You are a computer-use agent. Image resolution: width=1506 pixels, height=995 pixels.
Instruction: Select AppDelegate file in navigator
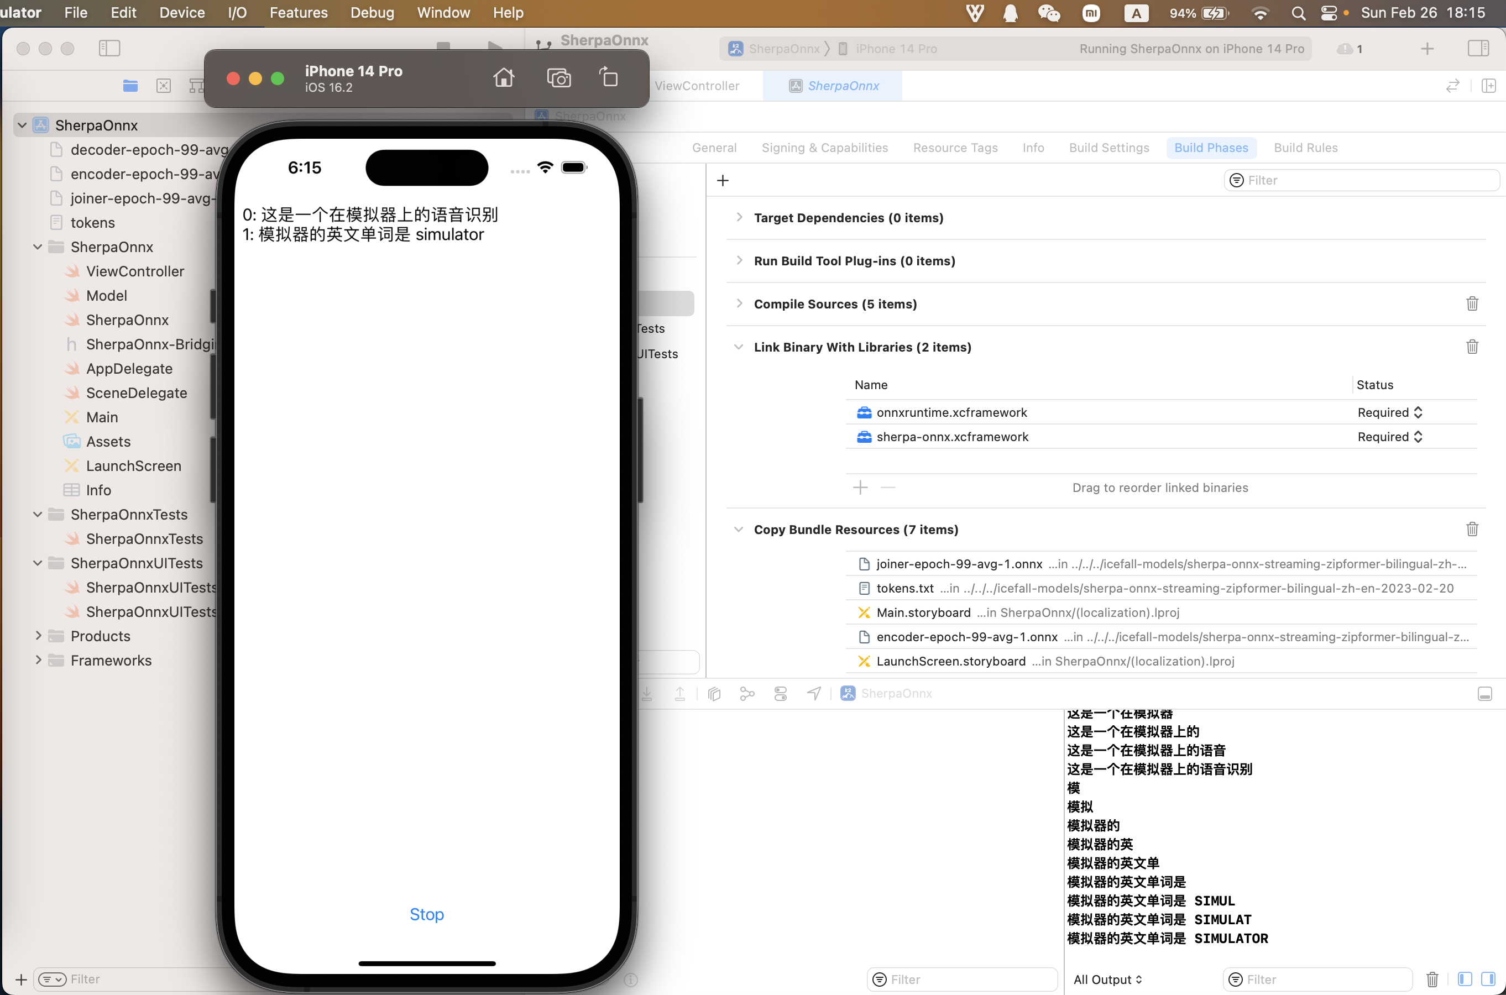click(x=129, y=369)
